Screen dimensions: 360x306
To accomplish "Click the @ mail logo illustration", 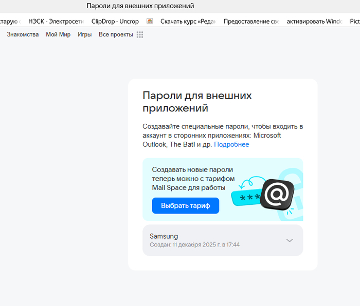I will [x=277, y=195].
